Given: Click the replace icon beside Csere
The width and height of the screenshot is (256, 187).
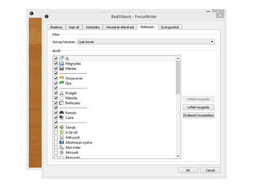Looking at the screenshot, I should 61,118.
